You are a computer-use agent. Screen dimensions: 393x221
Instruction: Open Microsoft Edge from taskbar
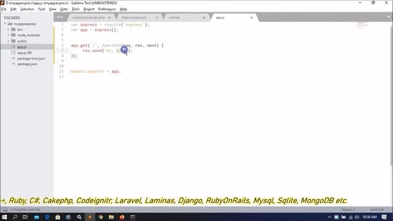coord(47,217)
